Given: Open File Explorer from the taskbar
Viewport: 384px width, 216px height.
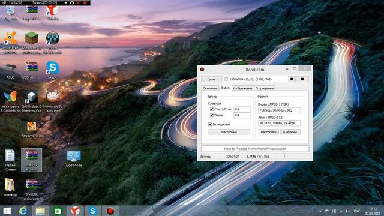Looking at the screenshot, I should pos(40,211).
